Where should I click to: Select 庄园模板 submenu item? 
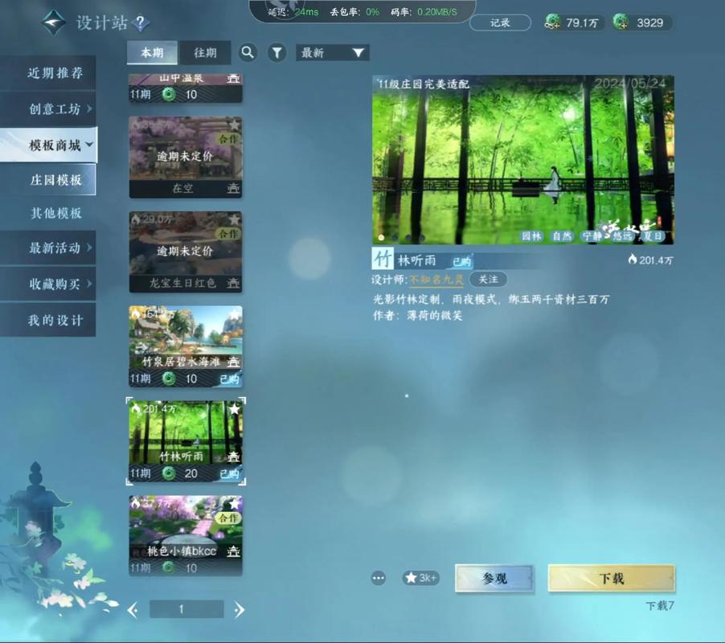coord(48,180)
